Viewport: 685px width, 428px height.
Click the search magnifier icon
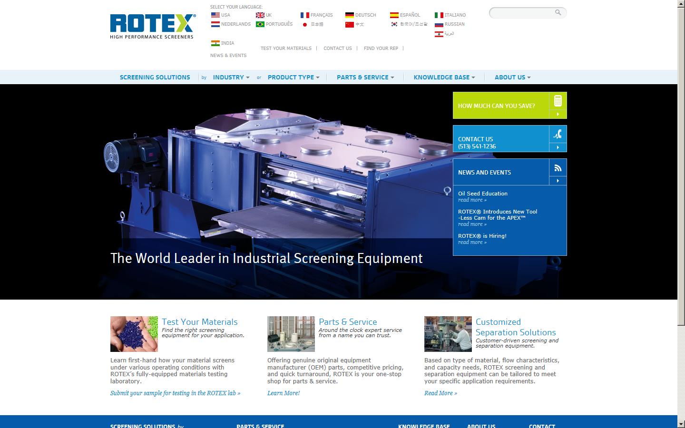557,13
